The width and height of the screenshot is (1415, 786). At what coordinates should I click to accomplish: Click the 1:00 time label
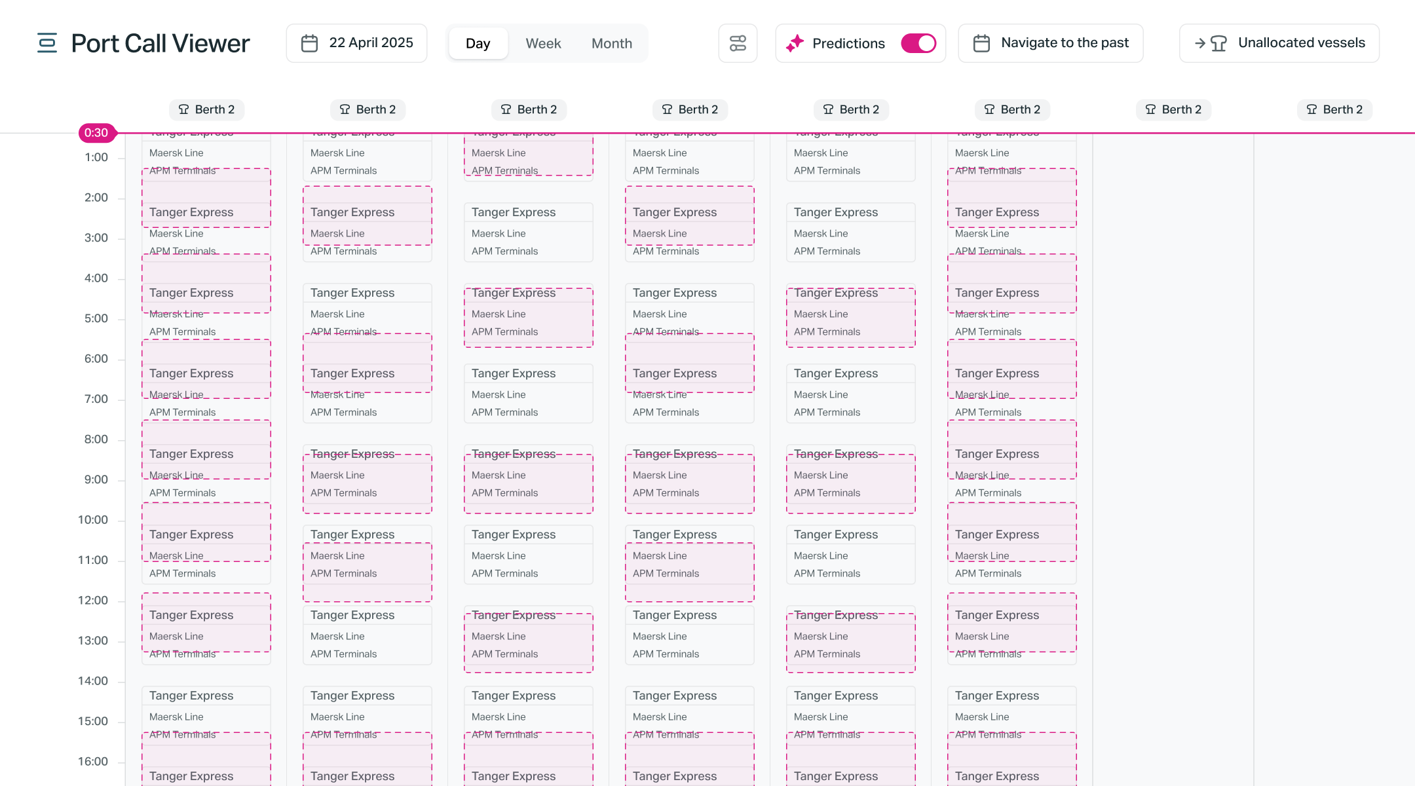[x=96, y=157]
